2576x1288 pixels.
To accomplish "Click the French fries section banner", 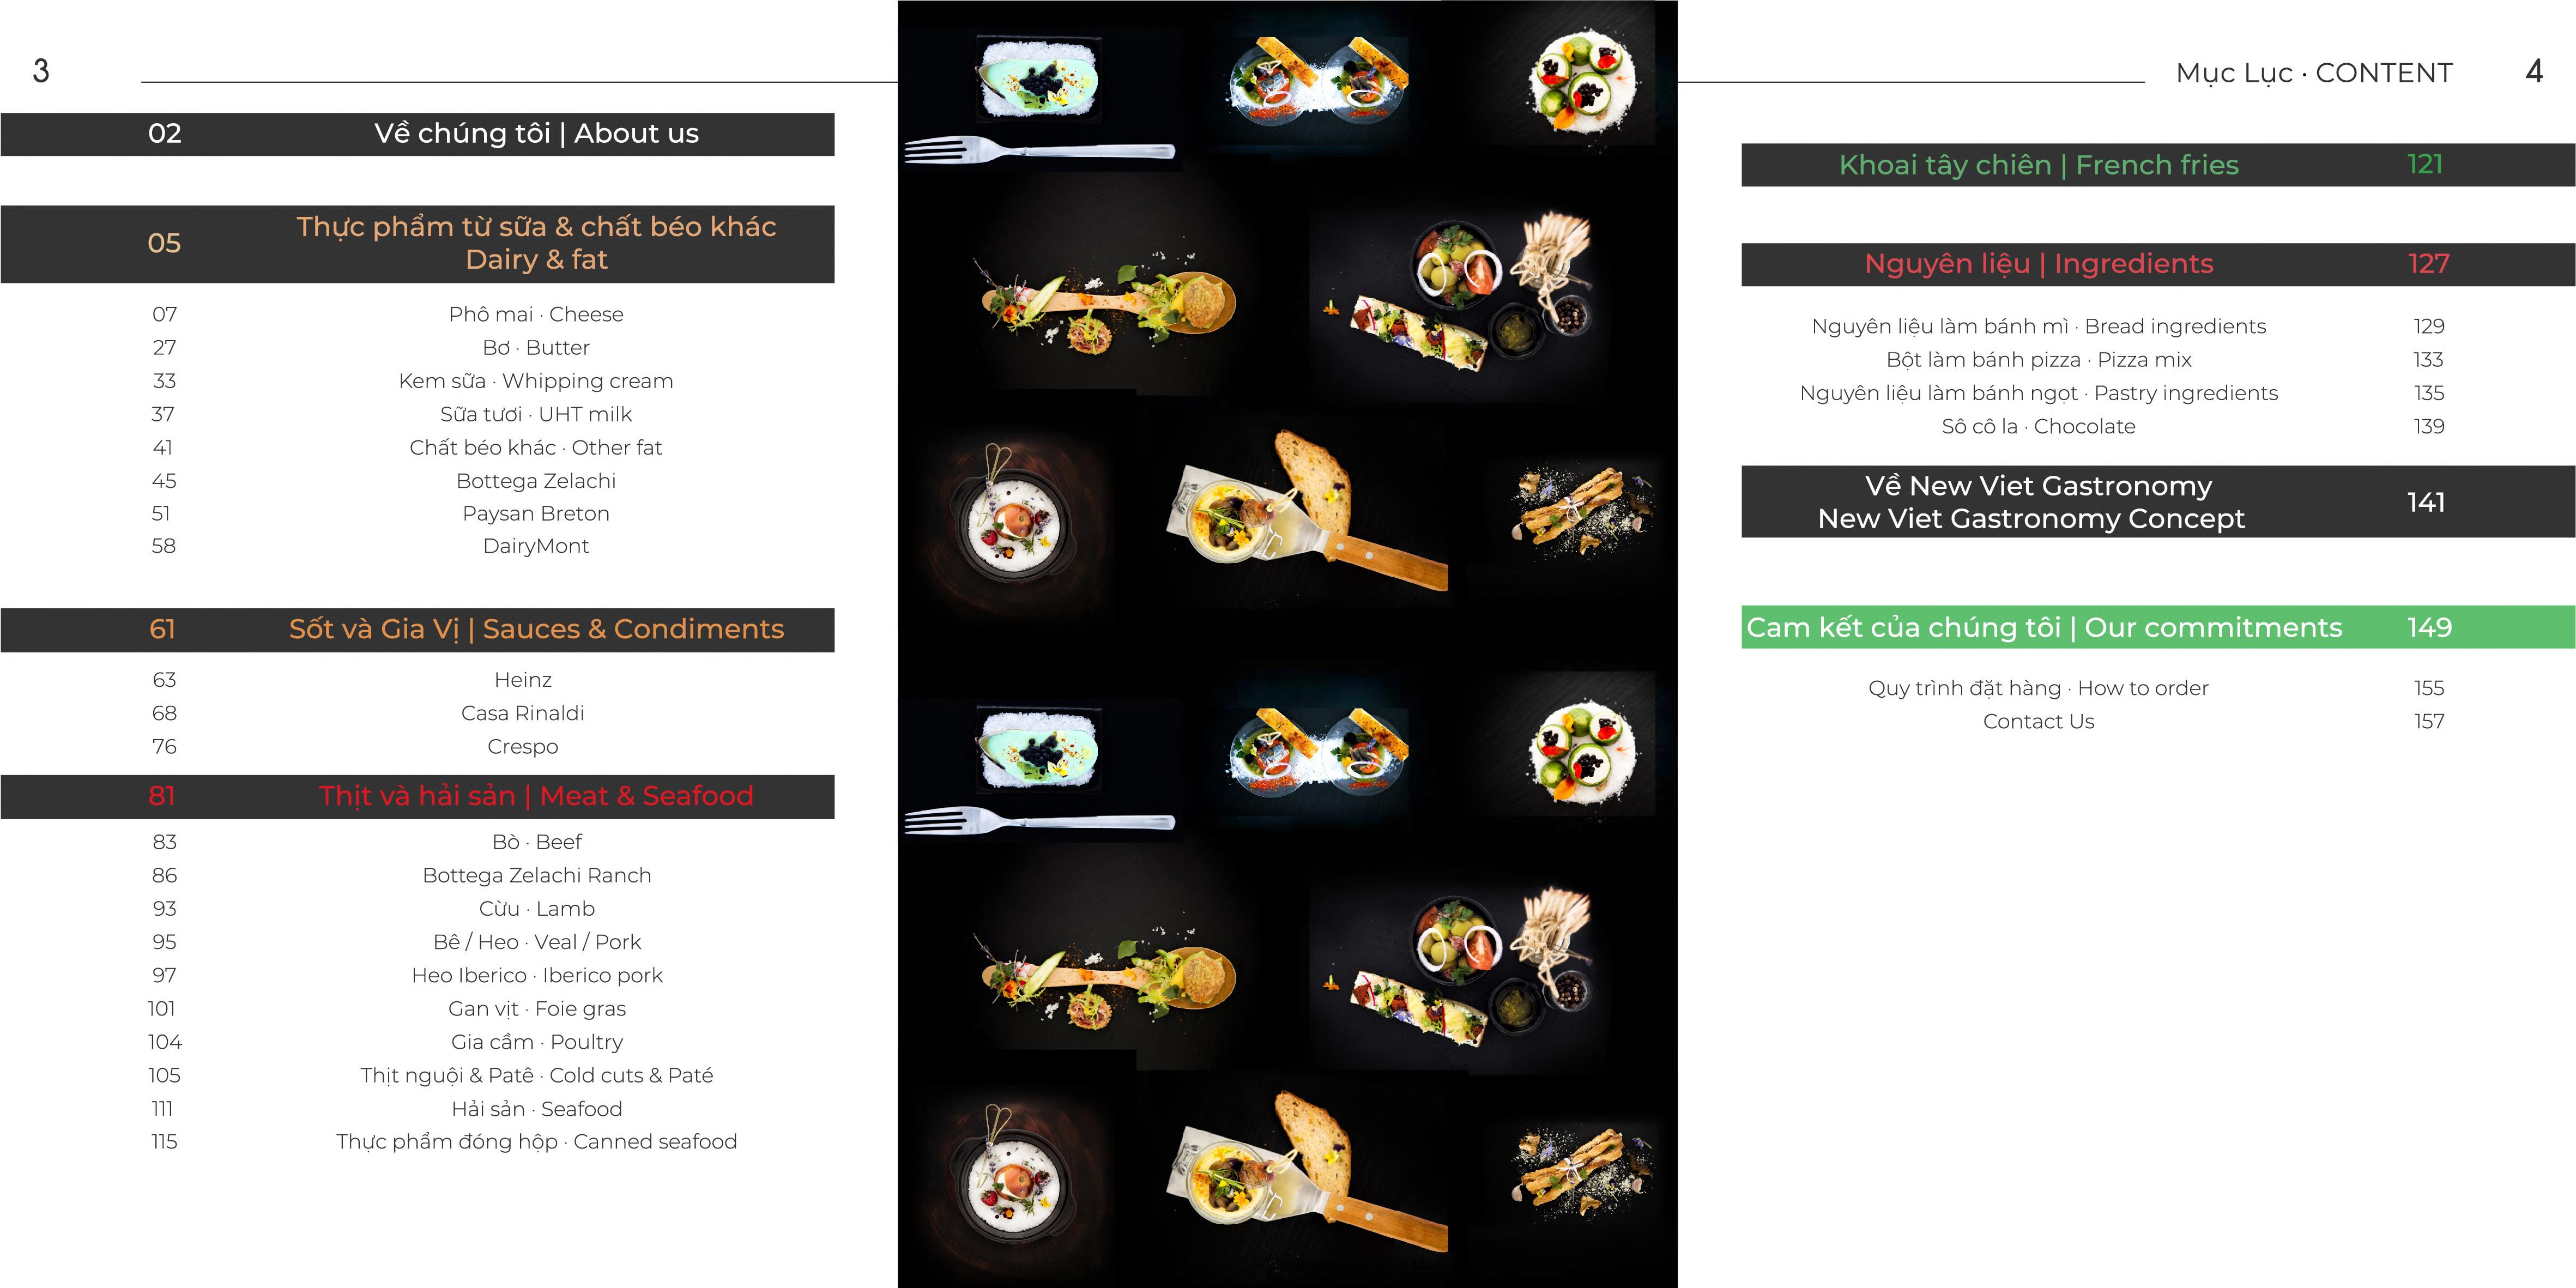I will point(2158,165).
